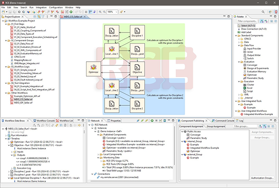Screen dimensions: 279x188
Task: Click the Network view vertical scrollbar
Action: click(x=174, y=146)
